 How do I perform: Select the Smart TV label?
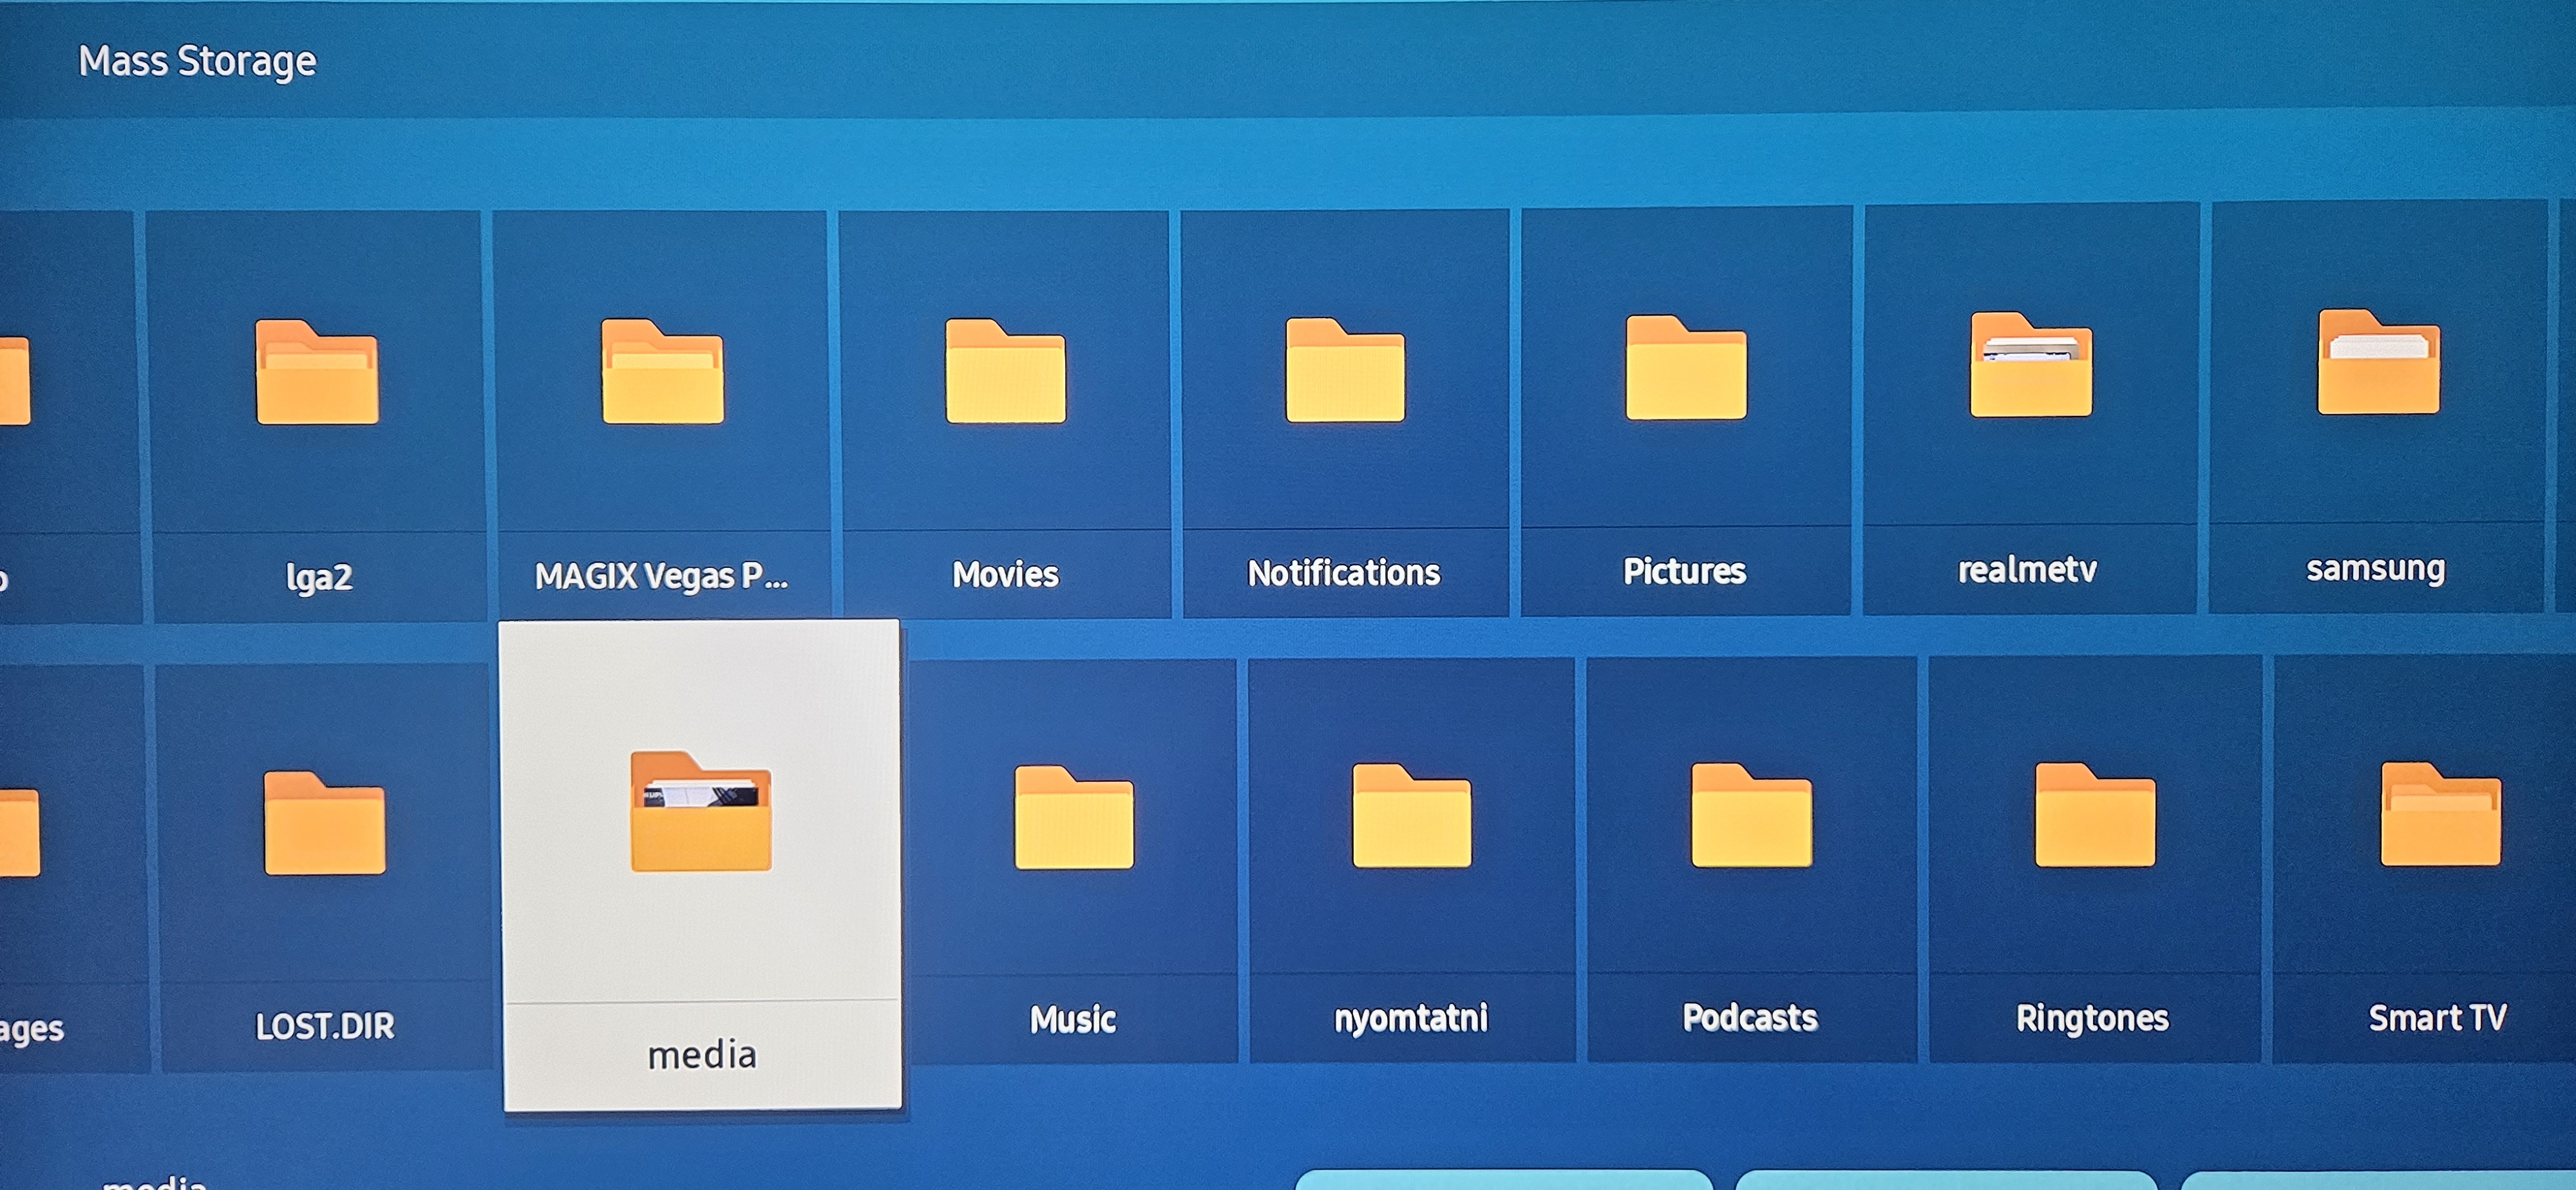(2437, 1018)
